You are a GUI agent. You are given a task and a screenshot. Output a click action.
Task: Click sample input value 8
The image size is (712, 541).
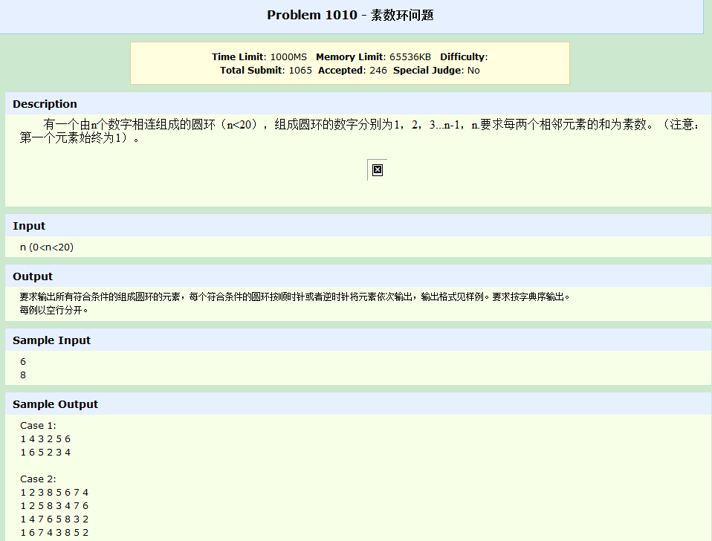click(x=23, y=375)
